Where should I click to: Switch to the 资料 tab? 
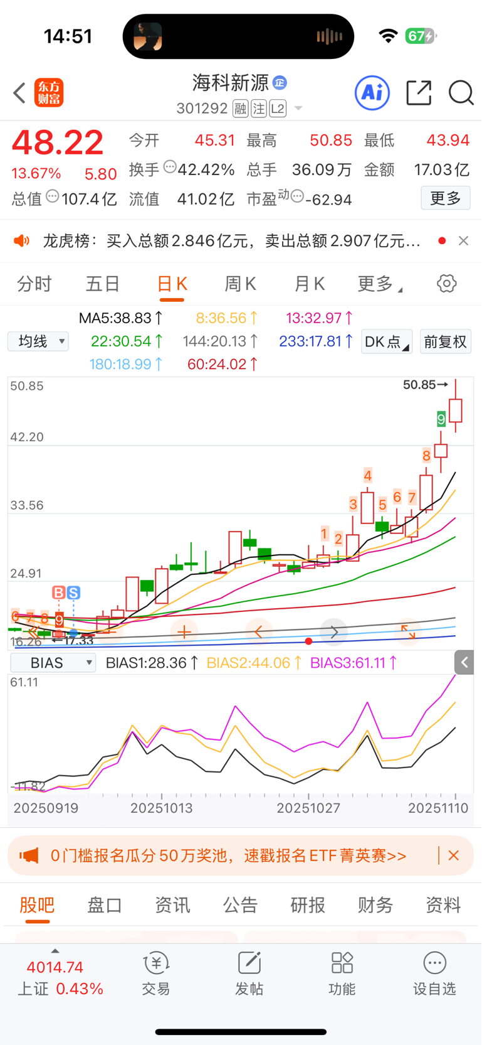click(x=443, y=905)
